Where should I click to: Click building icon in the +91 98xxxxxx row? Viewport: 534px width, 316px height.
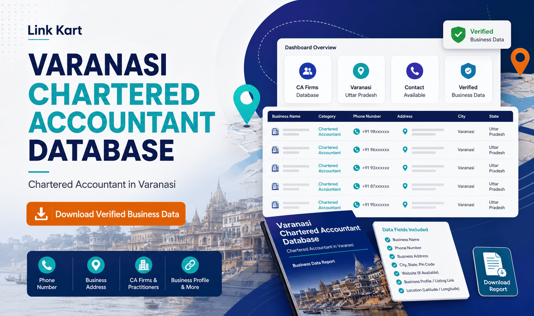tap(275, 132)
